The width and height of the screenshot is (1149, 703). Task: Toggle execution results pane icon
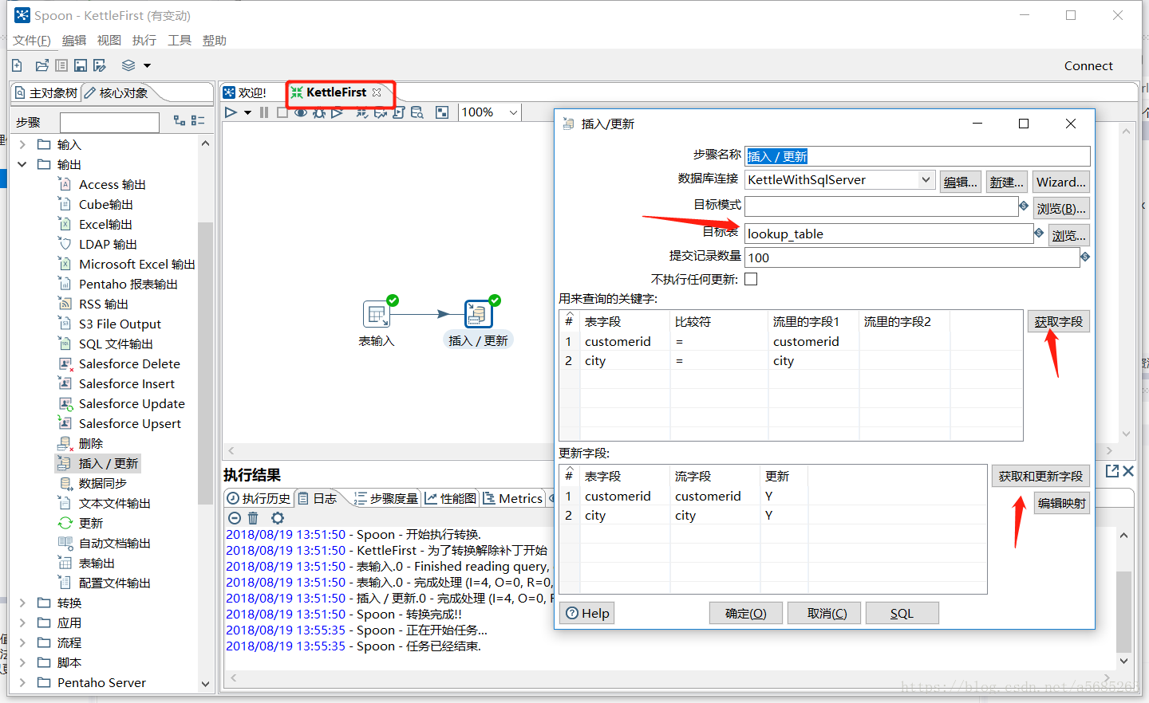click(x=442, y=112)
